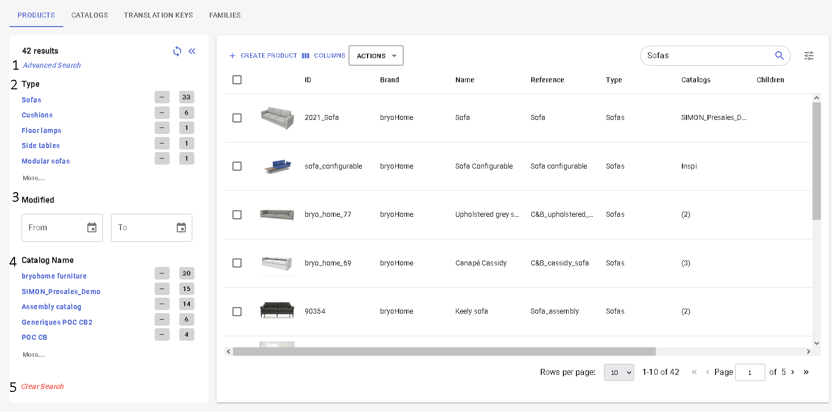Exclude Cushions type with minus button
This screenshot has width=832, height=412.
pos(162,113)
